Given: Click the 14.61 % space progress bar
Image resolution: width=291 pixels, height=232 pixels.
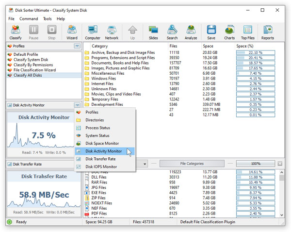Looking at the screenshot, I should pyautogui.click(x=256, y=172).
